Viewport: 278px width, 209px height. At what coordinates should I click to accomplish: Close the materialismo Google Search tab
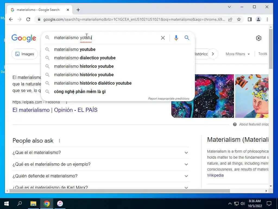click(x=68, y=10)
